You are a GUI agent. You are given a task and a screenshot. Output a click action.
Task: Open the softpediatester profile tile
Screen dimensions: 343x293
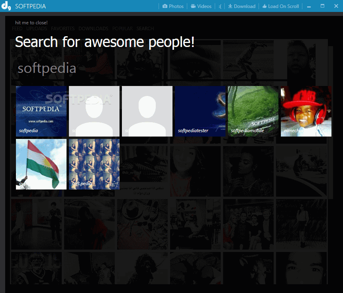point(200,111)
